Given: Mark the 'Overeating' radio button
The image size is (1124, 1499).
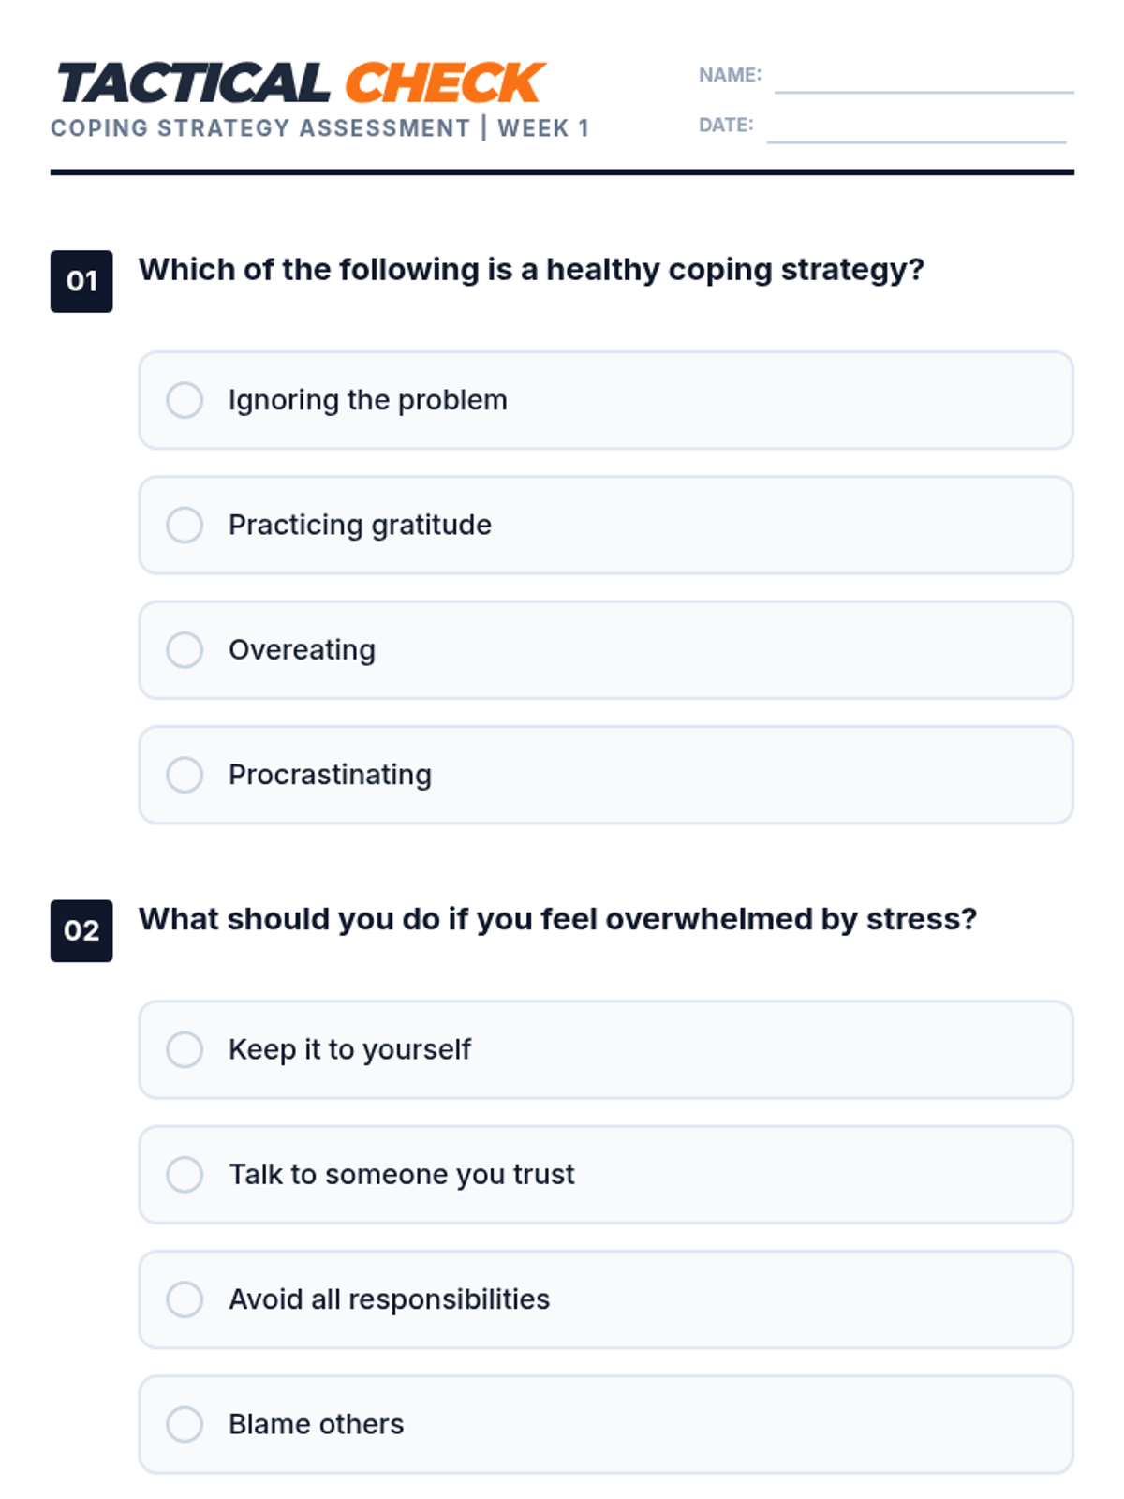Looking at the screenshot, I should (x=185, y=649).
